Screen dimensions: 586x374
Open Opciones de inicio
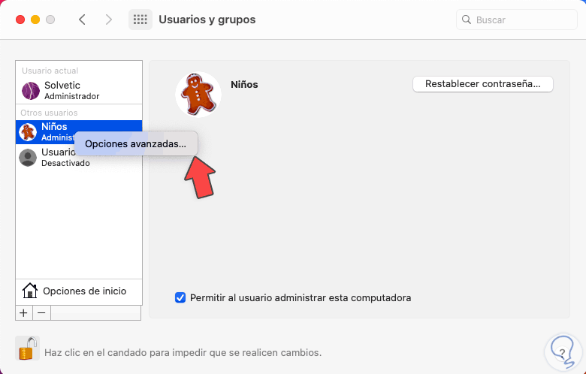coord(84,291)
